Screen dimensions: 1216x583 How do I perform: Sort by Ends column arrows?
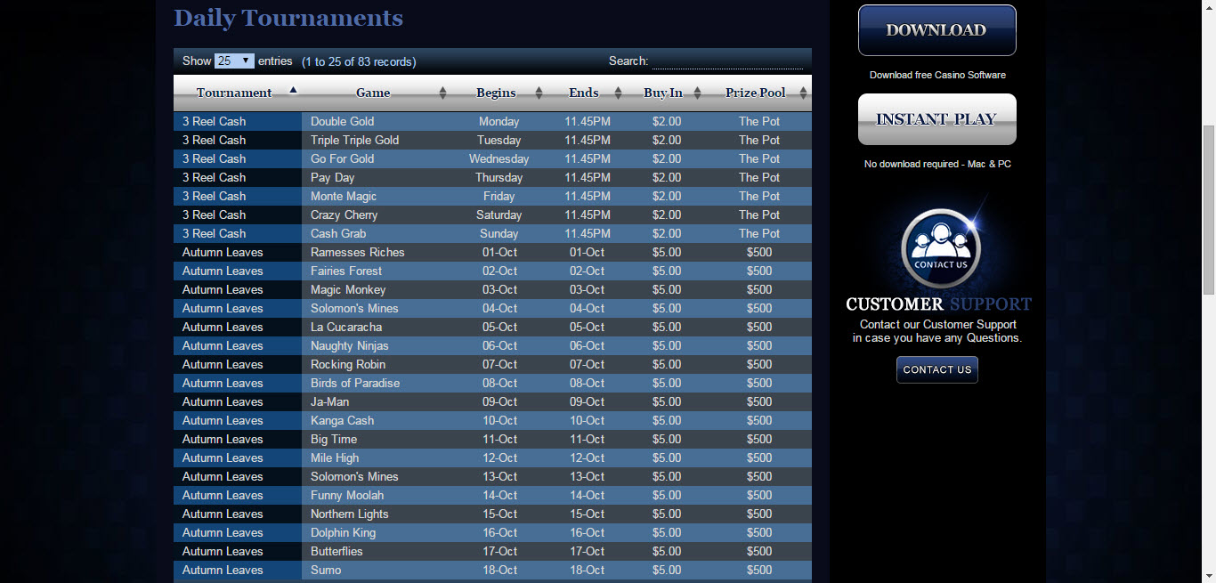[618, 93]
